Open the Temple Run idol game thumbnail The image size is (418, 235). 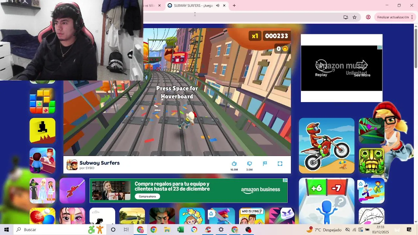tap(372, 161)
